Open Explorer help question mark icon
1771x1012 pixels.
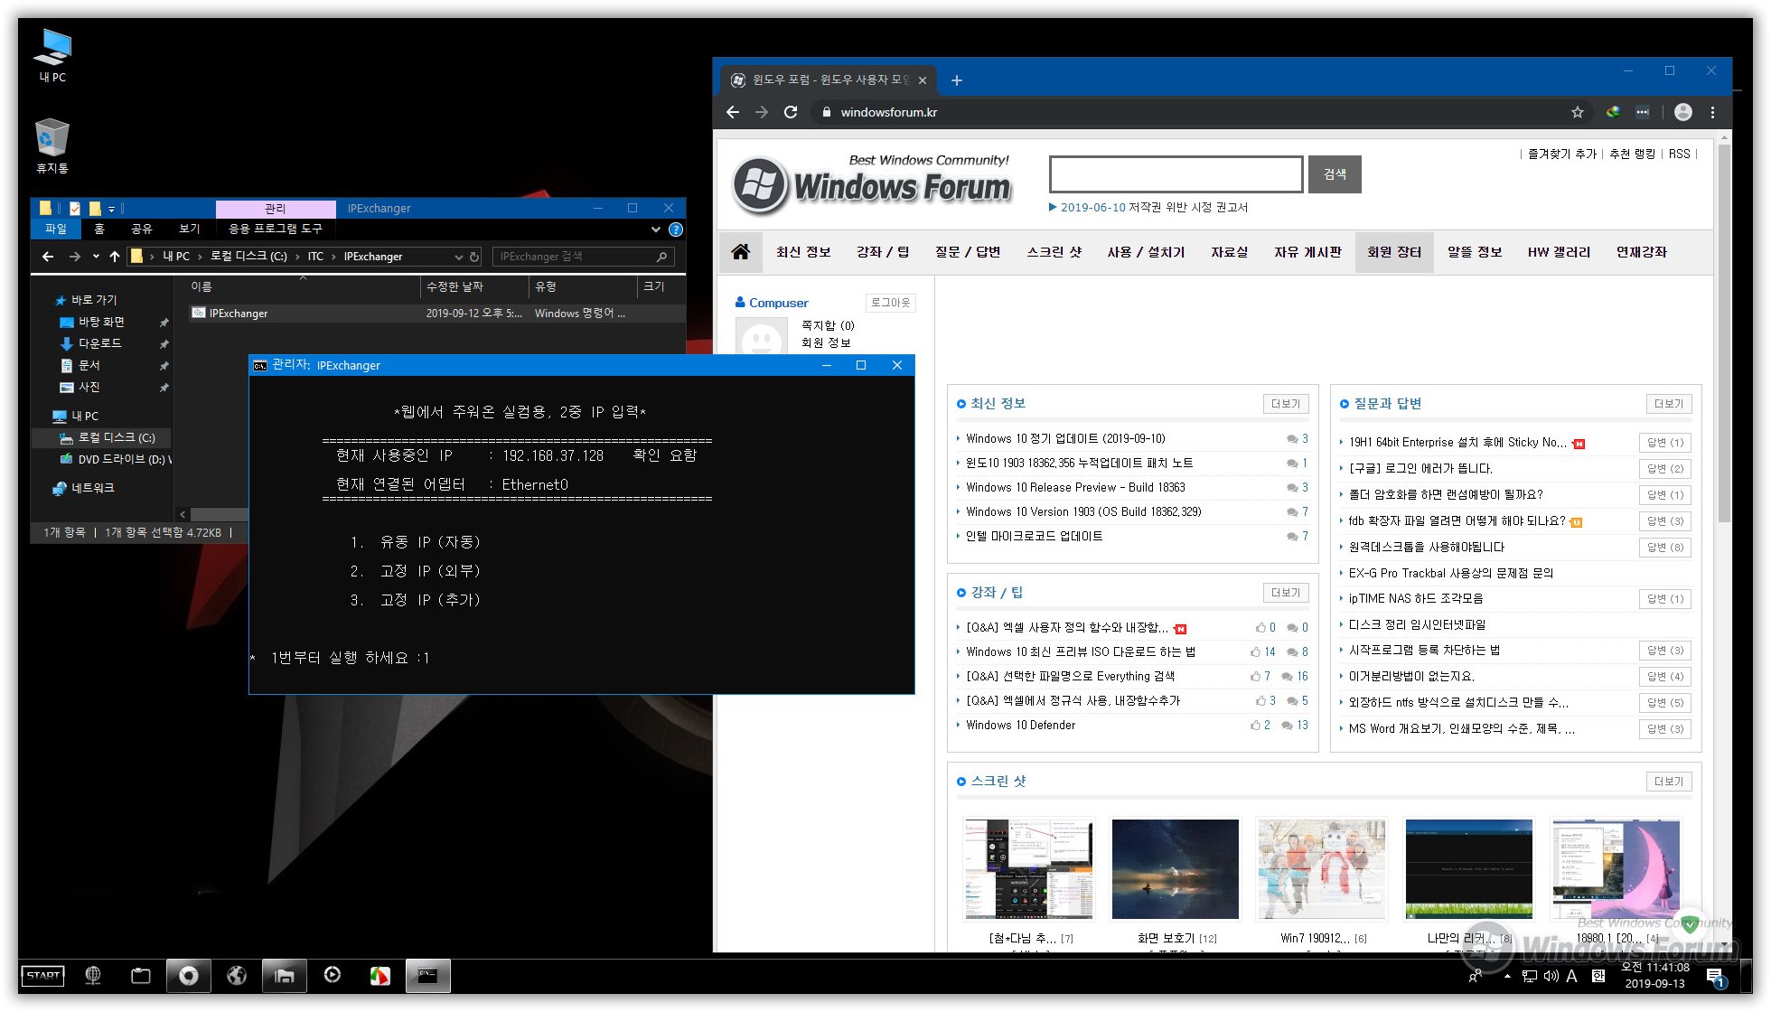[x=675, y=230]
